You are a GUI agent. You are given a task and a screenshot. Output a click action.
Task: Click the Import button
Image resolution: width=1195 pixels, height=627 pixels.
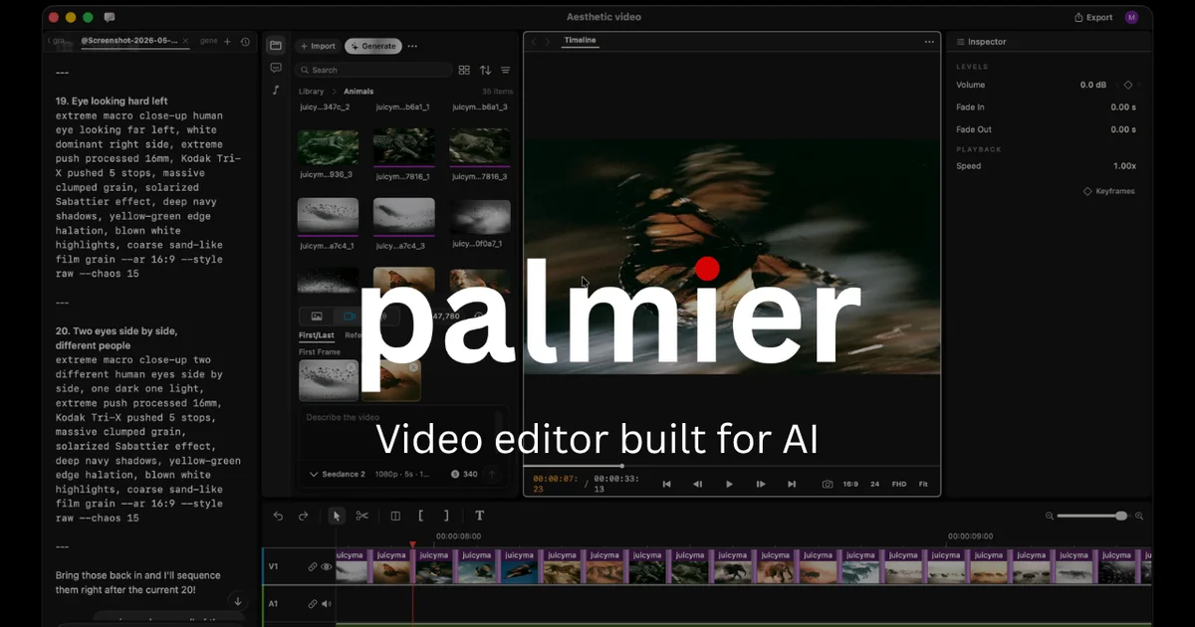[x=317, y=46]
